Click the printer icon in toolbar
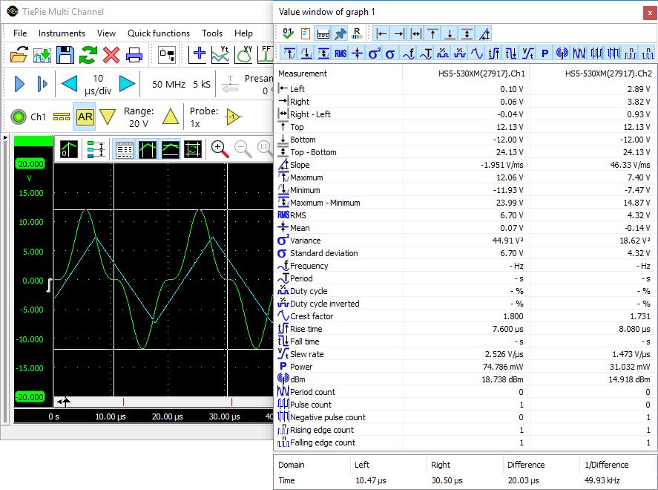This screenshot has width=658, height=490. coord(134,54)
